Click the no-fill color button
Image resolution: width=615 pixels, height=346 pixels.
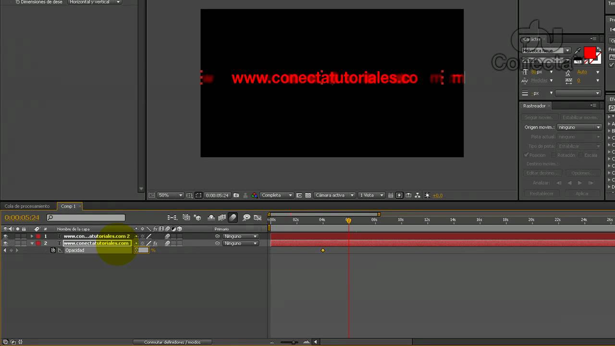(586, 62)
